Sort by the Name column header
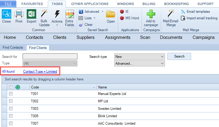 158,87
